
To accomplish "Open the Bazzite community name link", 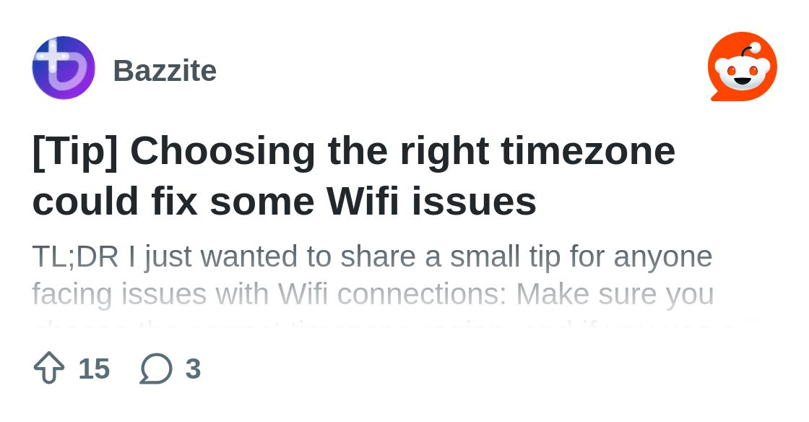I will coord(165,71).
